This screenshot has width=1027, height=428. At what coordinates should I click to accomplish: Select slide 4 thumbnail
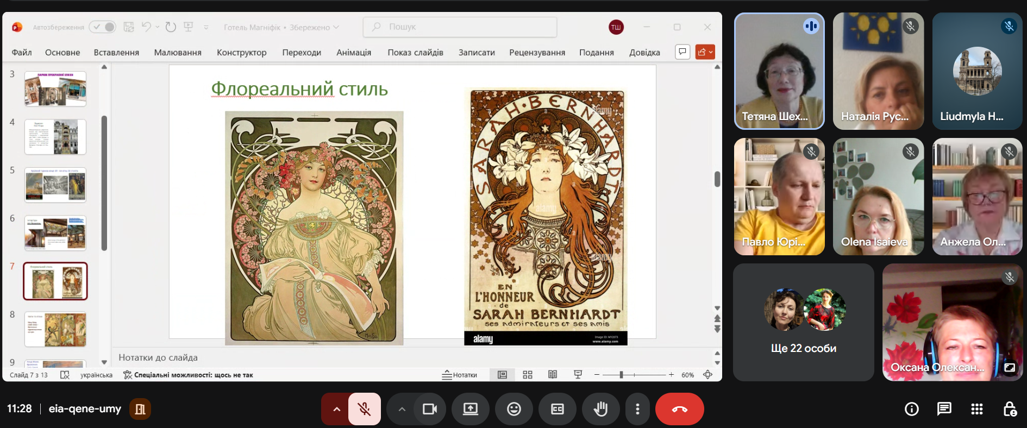point(55,137)
